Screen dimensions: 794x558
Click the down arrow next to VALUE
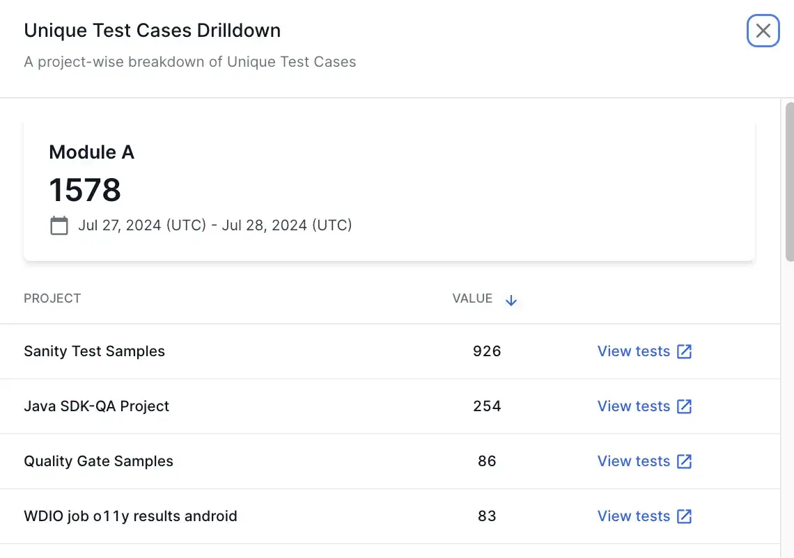pos(511,300)
